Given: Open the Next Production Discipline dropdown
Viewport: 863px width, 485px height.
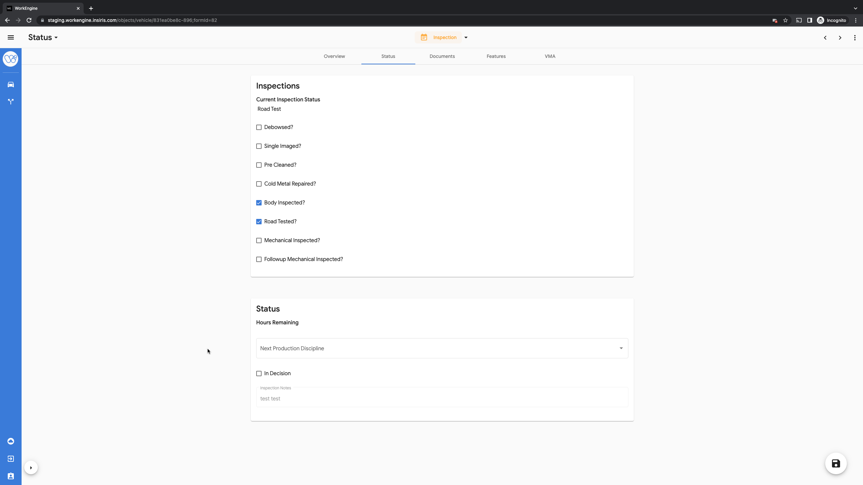Looking at the screenshot, I should (x=442, y=348).
